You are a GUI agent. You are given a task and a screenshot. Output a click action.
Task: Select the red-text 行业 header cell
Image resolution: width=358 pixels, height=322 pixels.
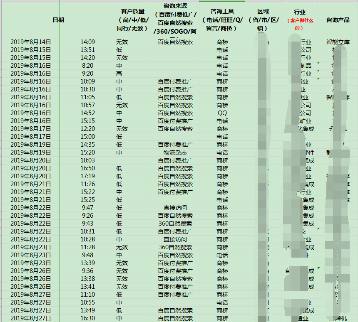tap(300, 20)
